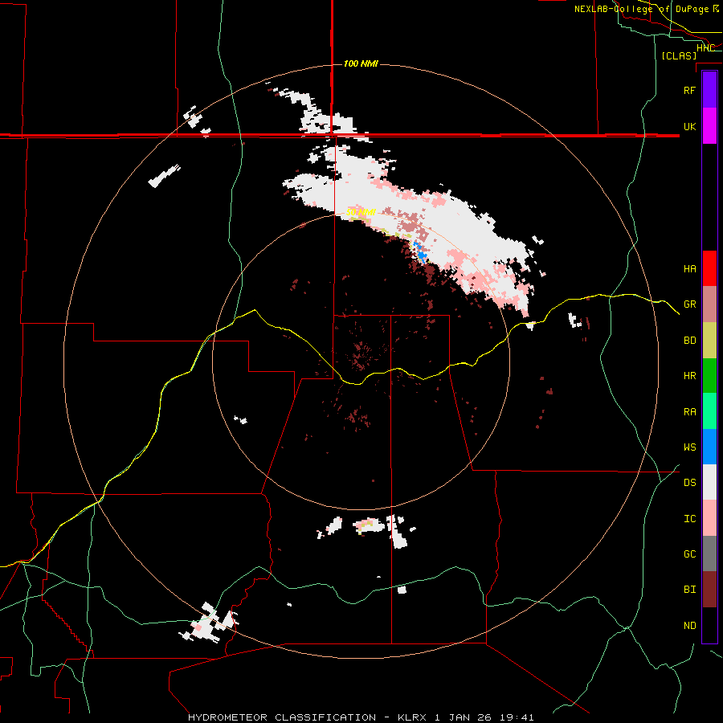723x723 pixels.
Task: Click the yellow BD legend color swatch
Action: [x=709, y=341]
